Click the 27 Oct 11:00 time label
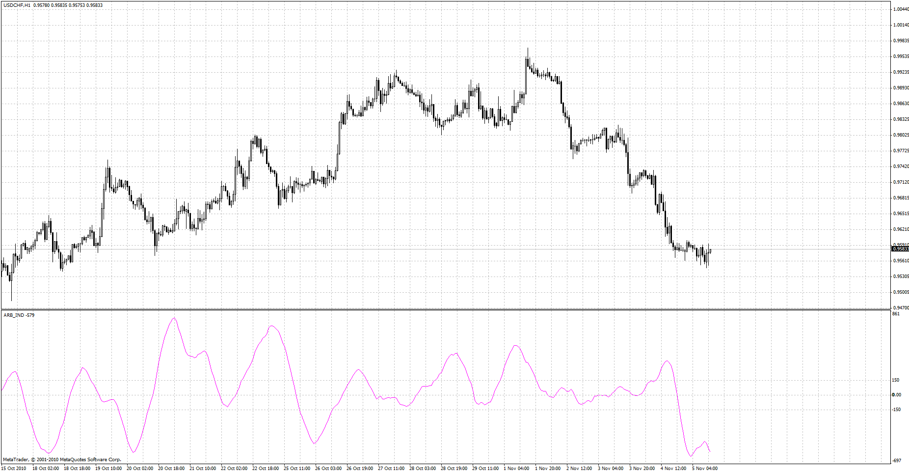Viewport: 909px width, 472px height. click(x=391, y=469)
